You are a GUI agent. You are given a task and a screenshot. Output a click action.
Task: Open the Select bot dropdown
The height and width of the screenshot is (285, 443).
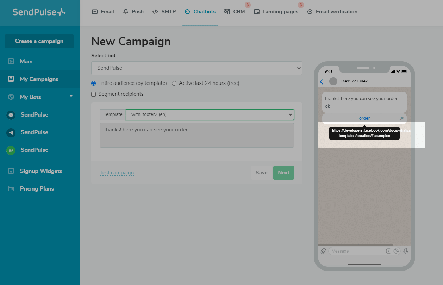197,68
